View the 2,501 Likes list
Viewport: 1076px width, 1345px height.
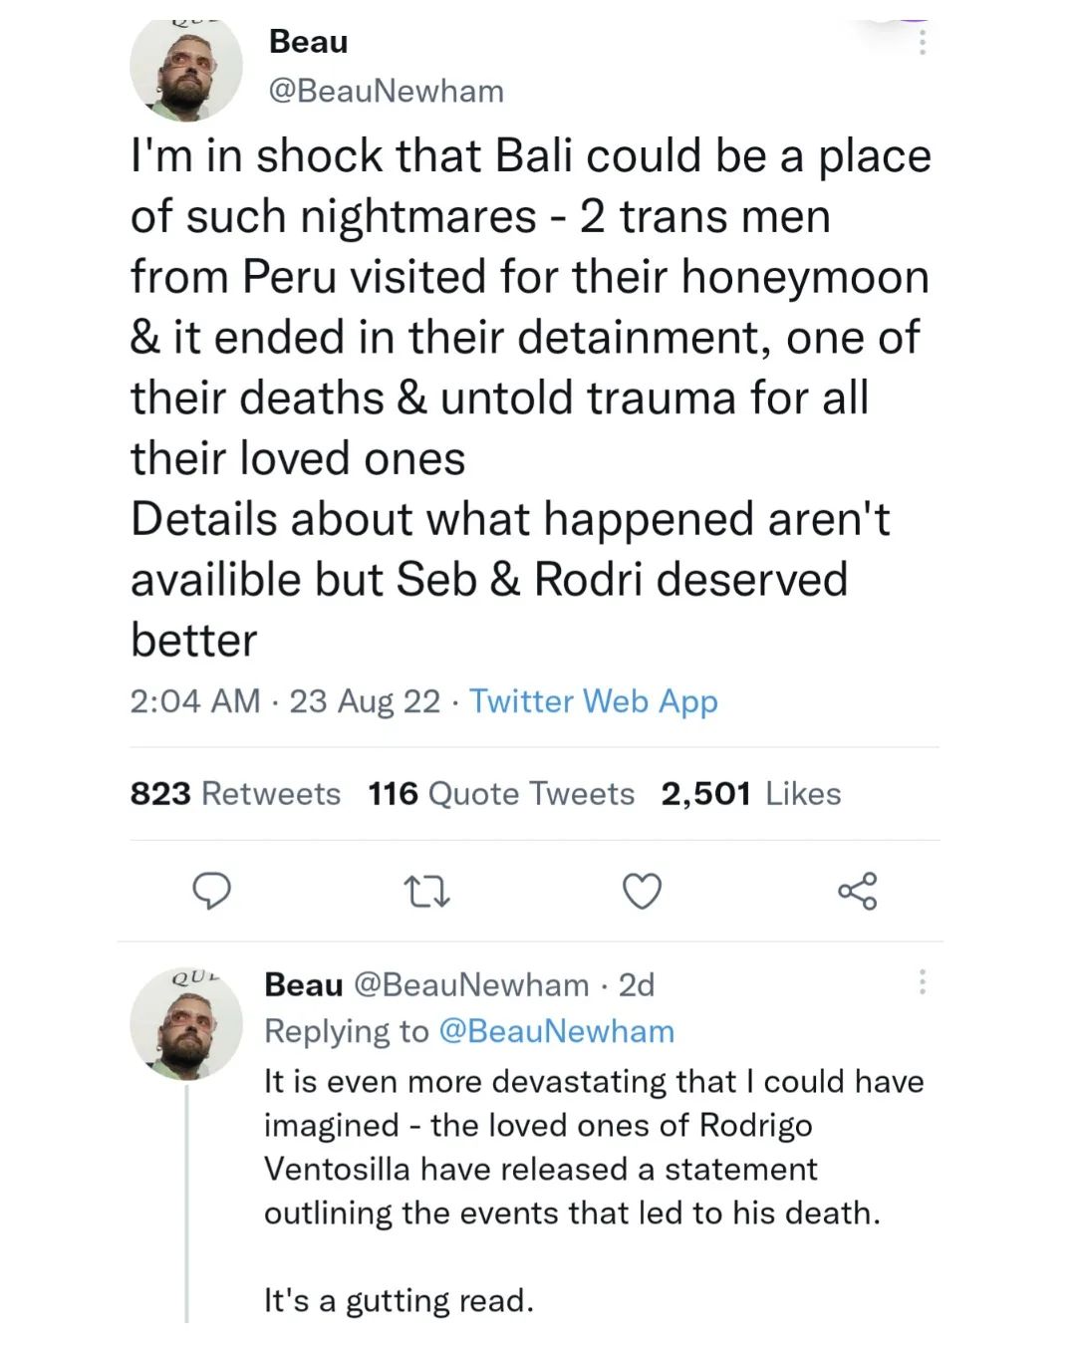pyautogui.click(x=750, y=794)
